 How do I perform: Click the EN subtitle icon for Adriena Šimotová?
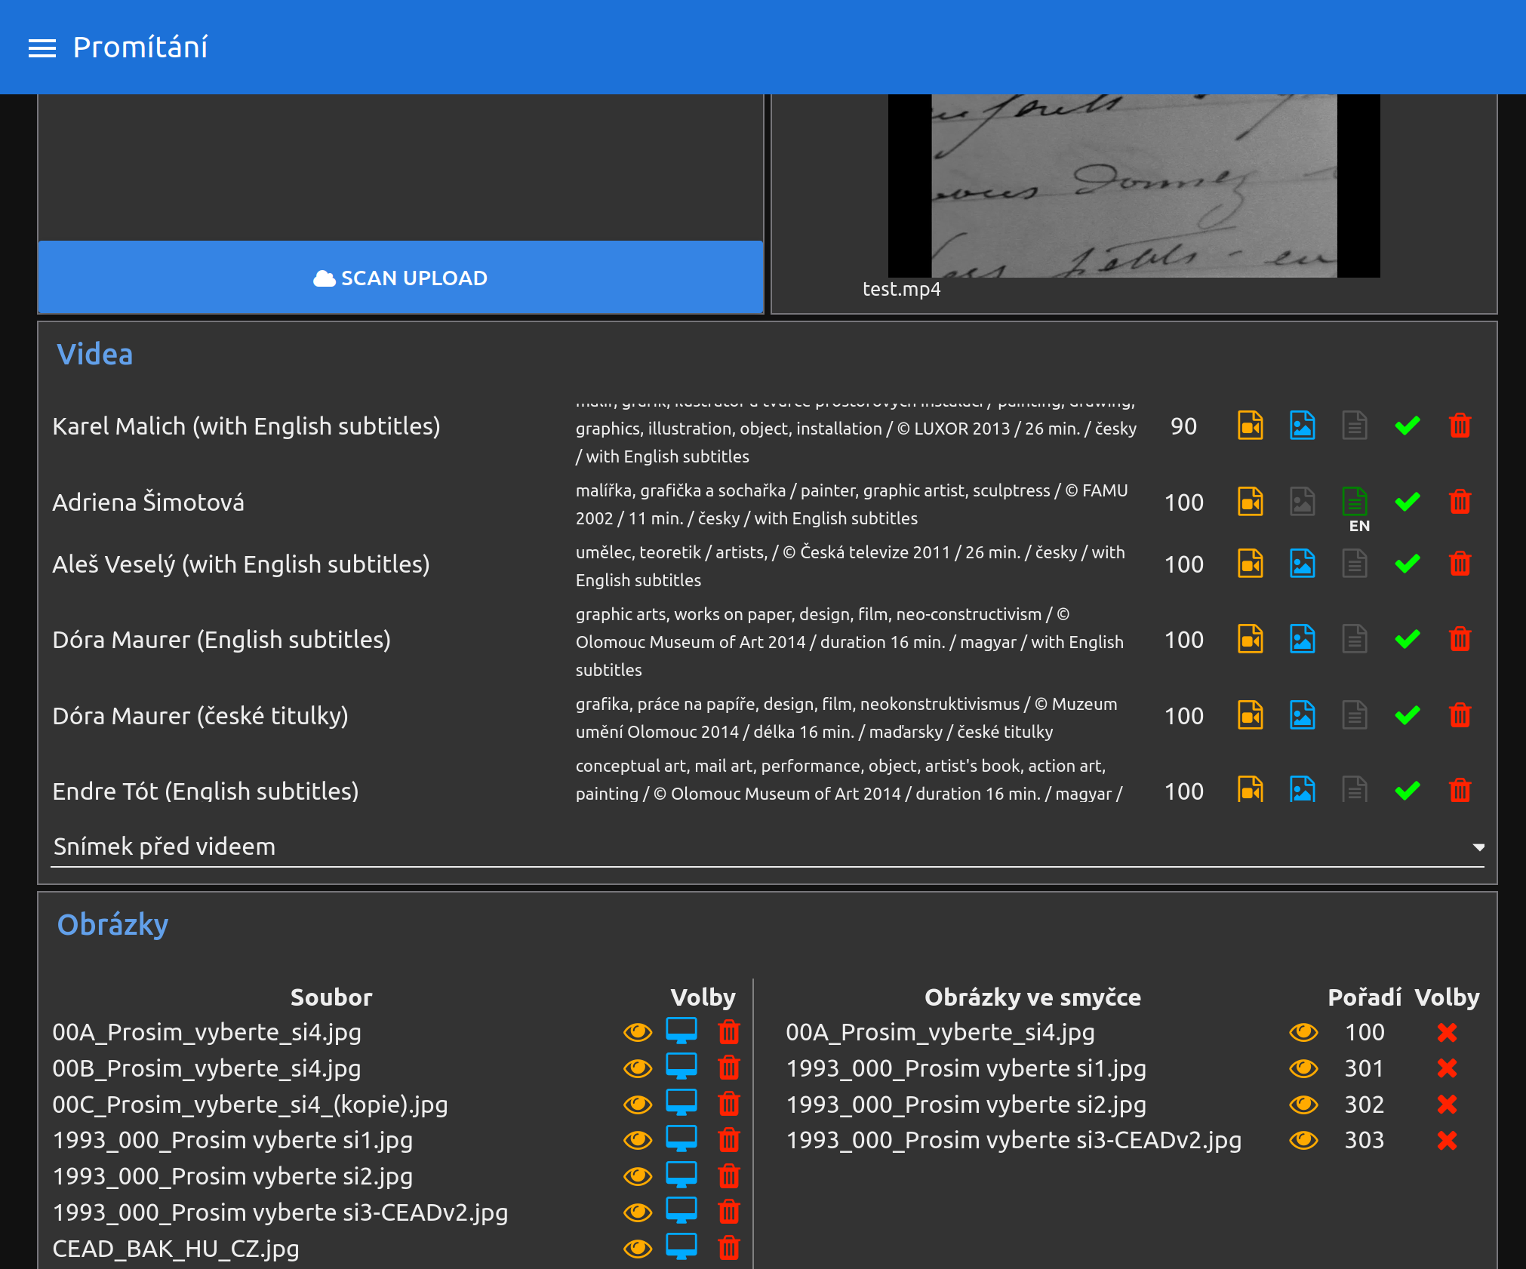[x=1355, y=502]
